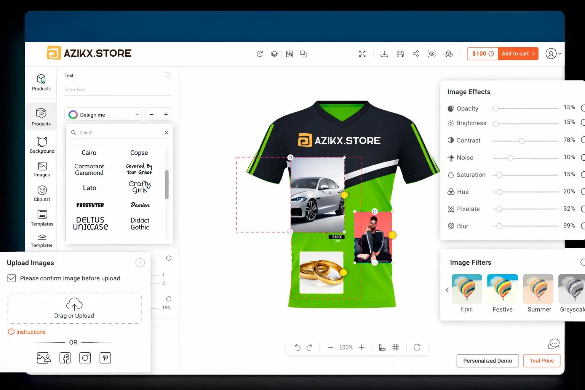Select the Festive image filter thumbnail
Image resolution: width=585 pixels, height=390 pixels.
point(502,289)
